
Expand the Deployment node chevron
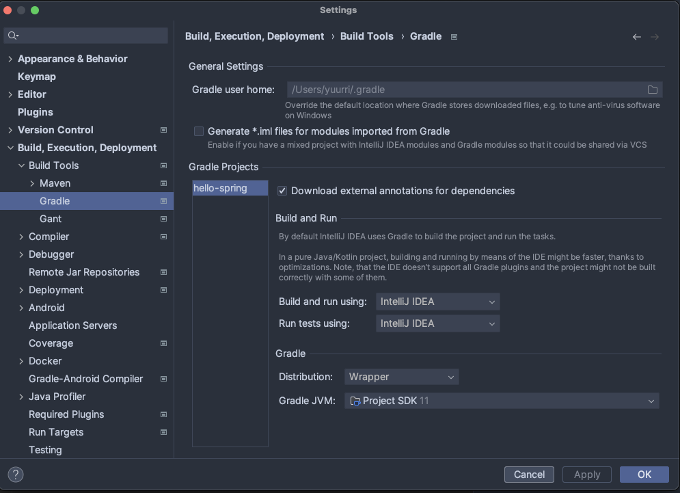pos(21,290)
